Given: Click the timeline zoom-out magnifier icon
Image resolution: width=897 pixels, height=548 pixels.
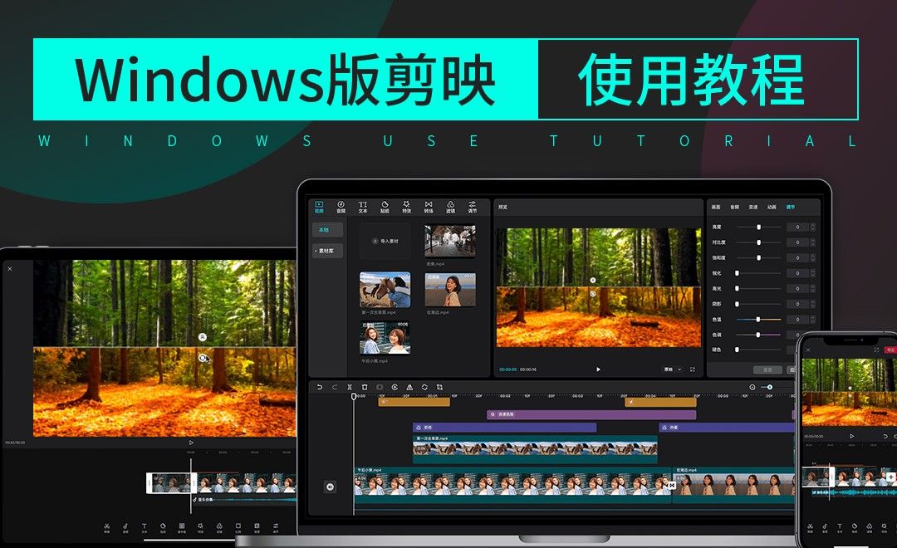Looking at the screenshot, I should pyautogui.click(x=752, y=387).
